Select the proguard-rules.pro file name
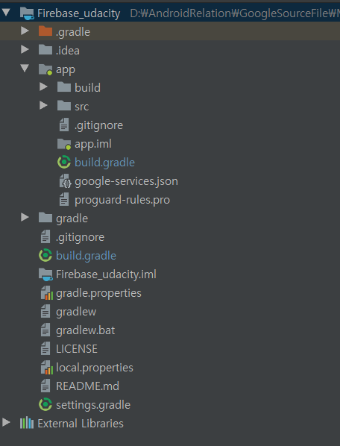The height and width of the screenshot is (446, 340). (122, 200)
